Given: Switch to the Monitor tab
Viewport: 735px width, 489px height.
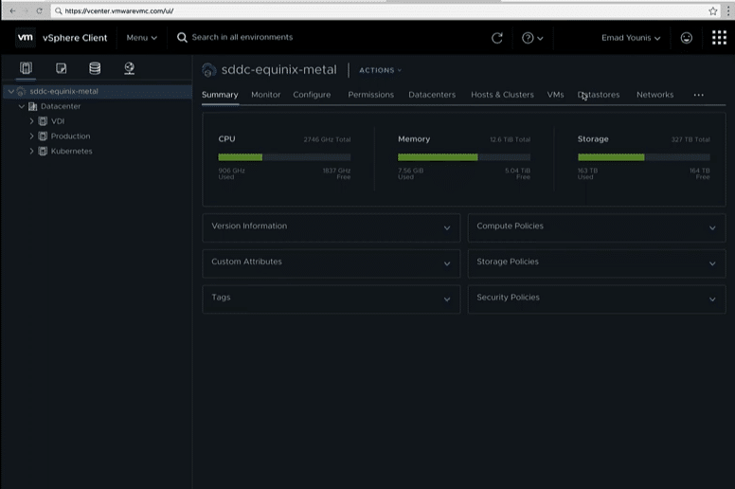Looking at the screenshot, I should click(x=266, y=95).
